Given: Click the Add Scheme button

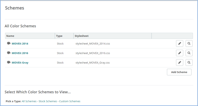Looking at the screenshot, I should coord(179,72).
